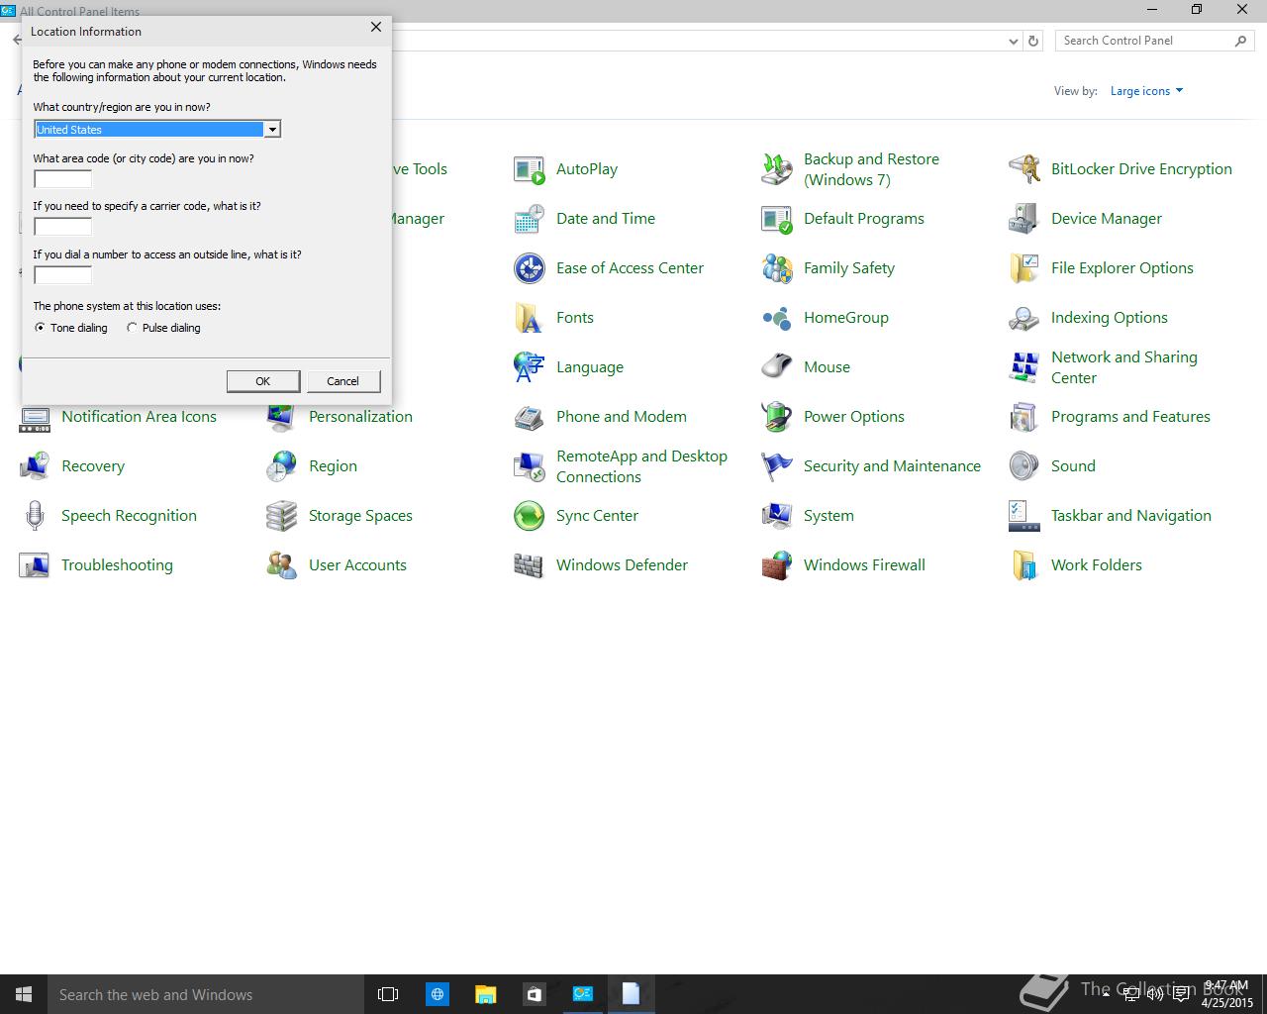Image resolution: width=1267 pixels, height=1014 pixels.
Task: Refresh the Control Panel address bar
Action: (1033, 41)
